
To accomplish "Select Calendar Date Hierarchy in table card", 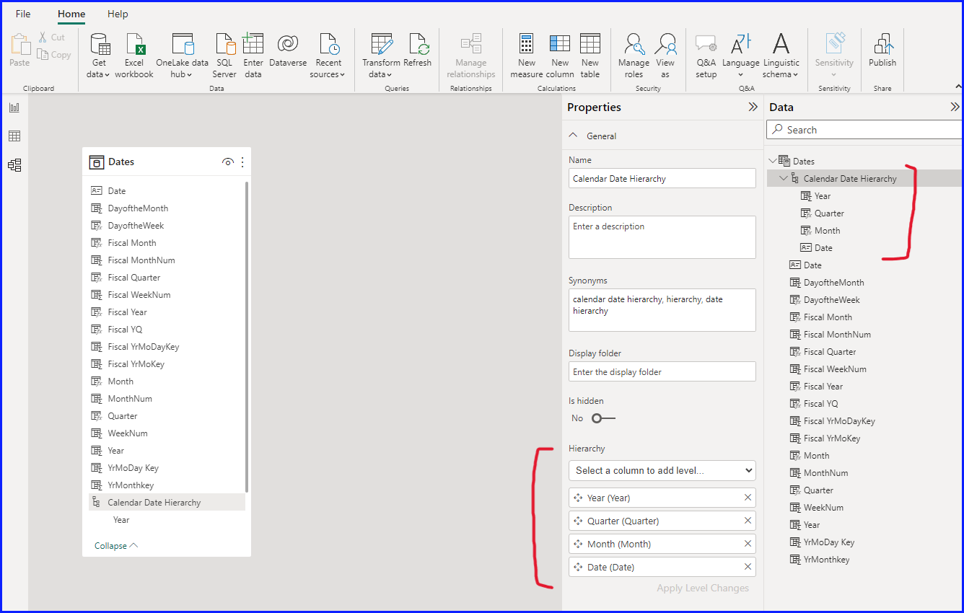I will [x=154, y=503].
